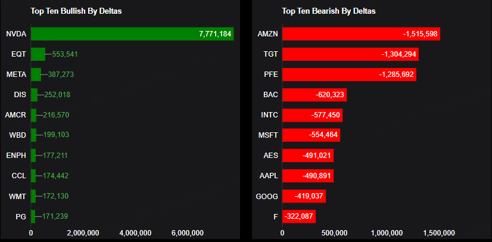Select the red PFE bar

pyautogui.click(x=349, y=75)
